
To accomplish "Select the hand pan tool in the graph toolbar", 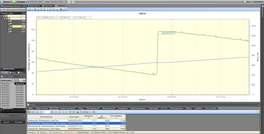I will [44, 9].
